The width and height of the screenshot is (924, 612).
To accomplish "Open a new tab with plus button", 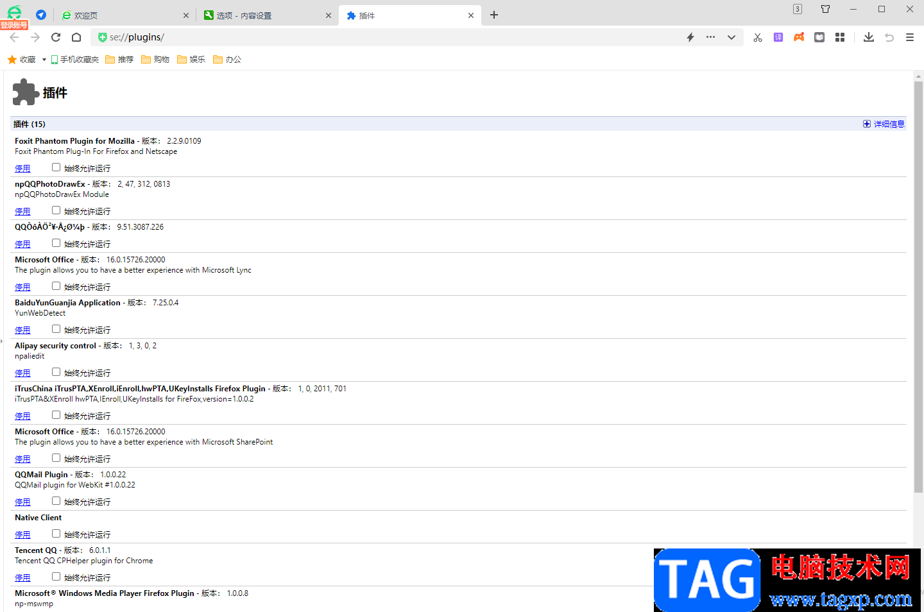I will (x=494, y=15).
